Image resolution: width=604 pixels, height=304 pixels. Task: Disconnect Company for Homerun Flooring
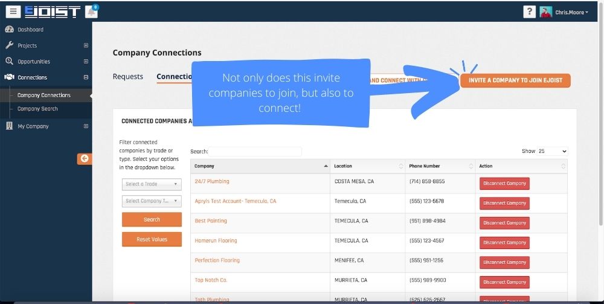(x=504, y=243)
